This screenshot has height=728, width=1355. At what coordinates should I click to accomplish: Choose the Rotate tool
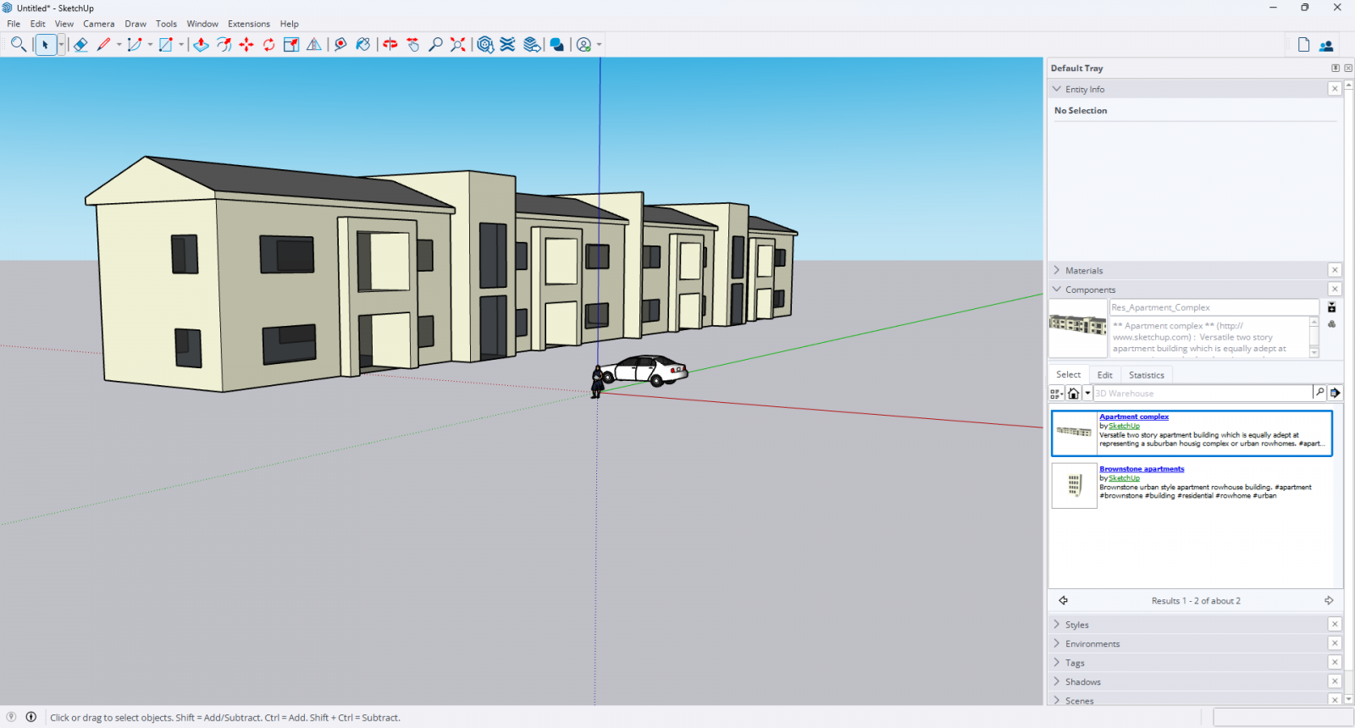pyautogui.click(x=269, y=45)
